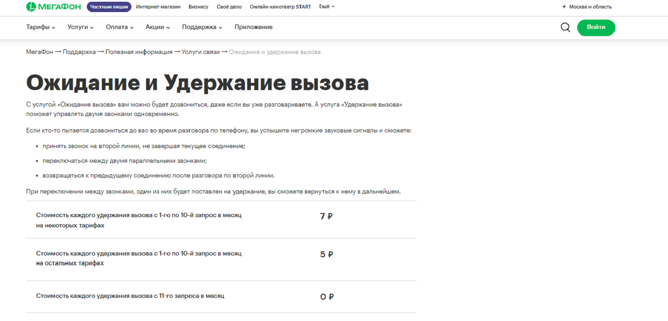The image size is (668, 321).
Task: Click the Войти login button
Action: 596,27
